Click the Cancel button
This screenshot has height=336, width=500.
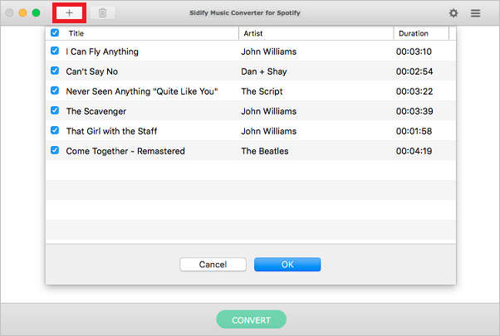coord(213,265)
